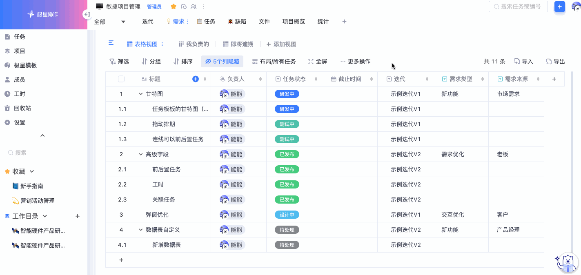The width and height of the screenshot is (581, 275).
Task: Add a new tab with plus icon
Action: pos(344,22)
